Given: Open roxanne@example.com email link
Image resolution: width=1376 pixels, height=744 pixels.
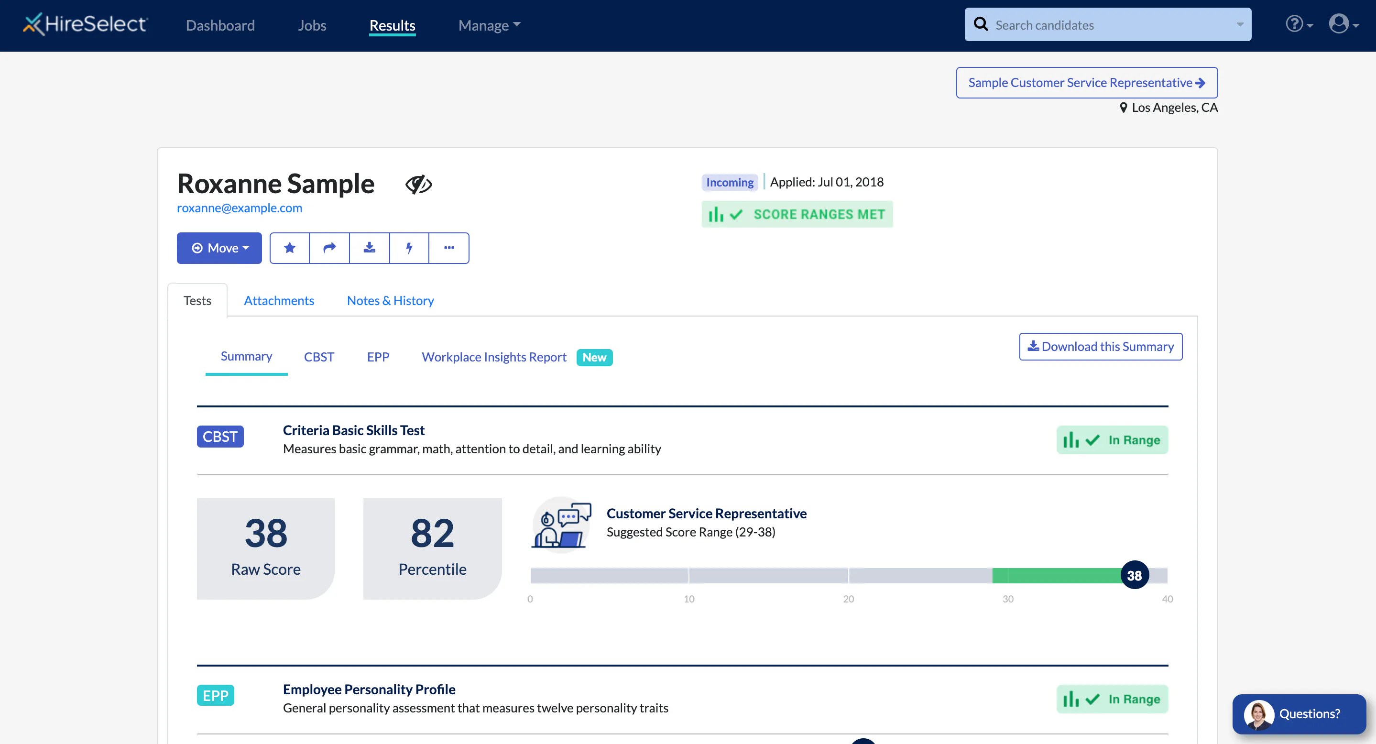Looking at the screenshot, I should (x=239, y=208).
